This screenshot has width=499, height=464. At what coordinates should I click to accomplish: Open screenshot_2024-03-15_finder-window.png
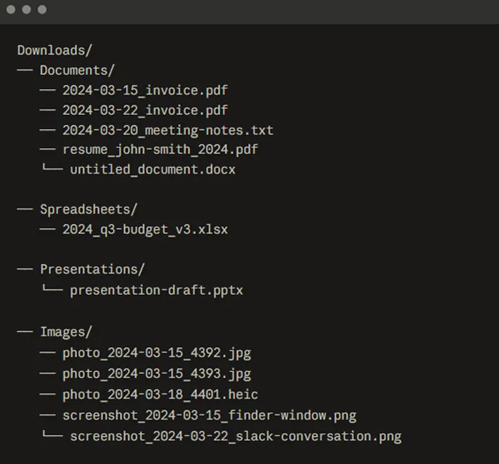coord(210,415)
